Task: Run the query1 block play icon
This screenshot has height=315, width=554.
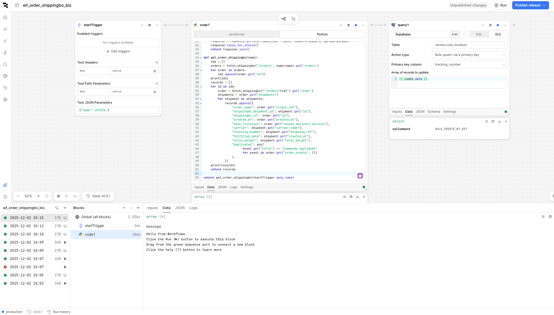Action: [498, 25]
